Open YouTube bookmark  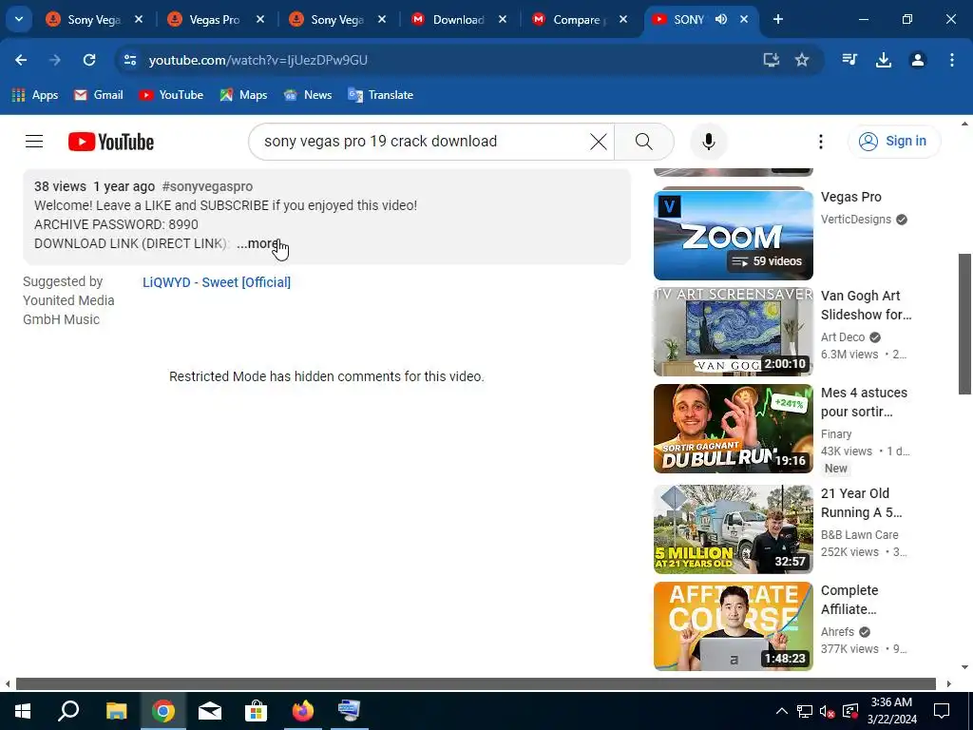click(171, 95)
